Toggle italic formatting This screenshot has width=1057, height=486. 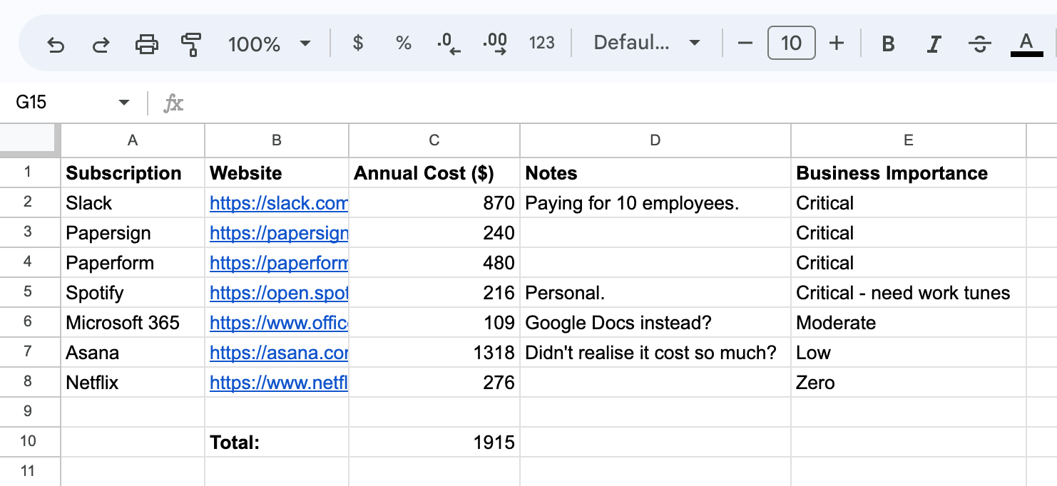tap(933, 44)
